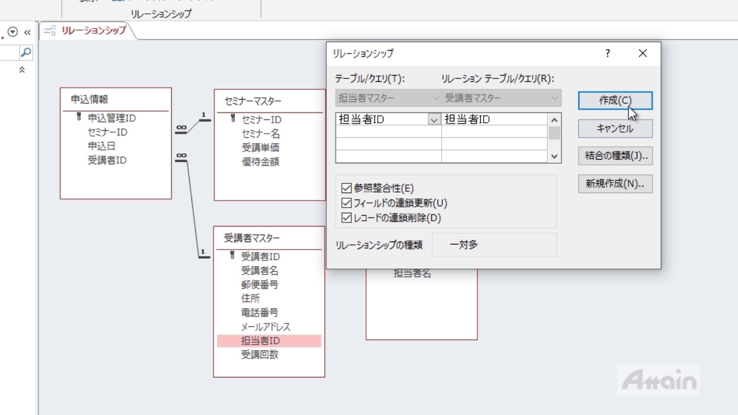Toggle the 参照整合性(E) checkbox

347,188
